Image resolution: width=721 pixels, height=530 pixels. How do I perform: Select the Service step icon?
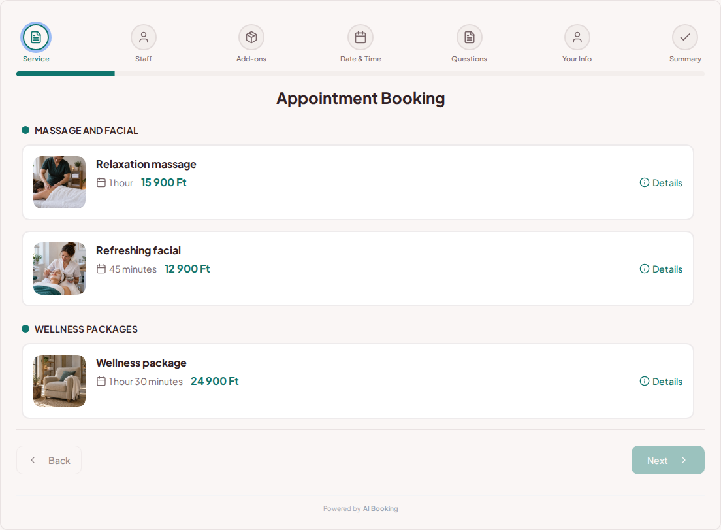[36, 37]
